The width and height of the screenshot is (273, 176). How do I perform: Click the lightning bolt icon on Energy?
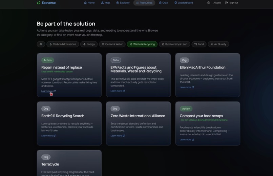point(84,44)
